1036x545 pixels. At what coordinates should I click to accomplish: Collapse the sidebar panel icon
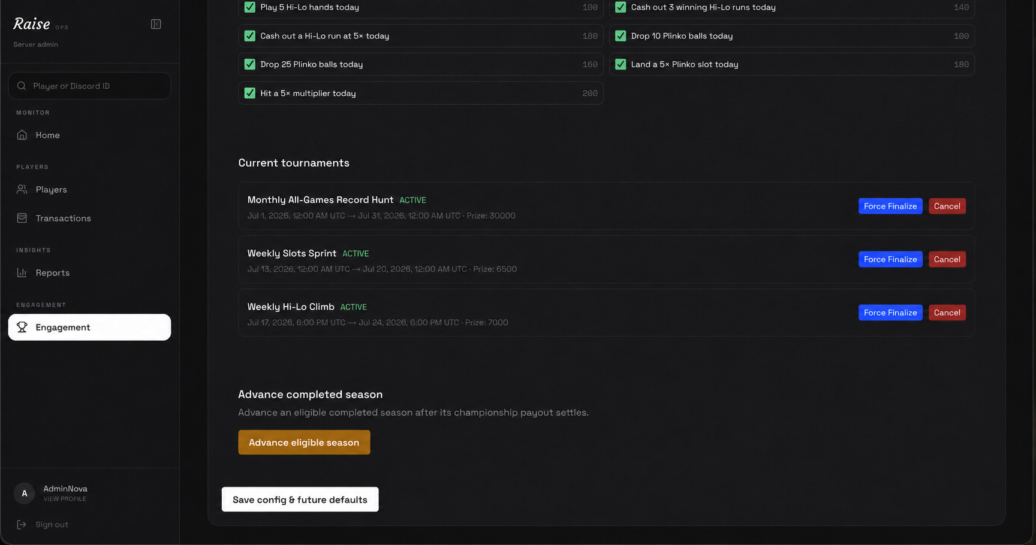point(156,24)
